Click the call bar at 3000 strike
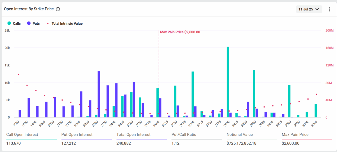Viewport: 337px width, 152px height. coord(289,101)
